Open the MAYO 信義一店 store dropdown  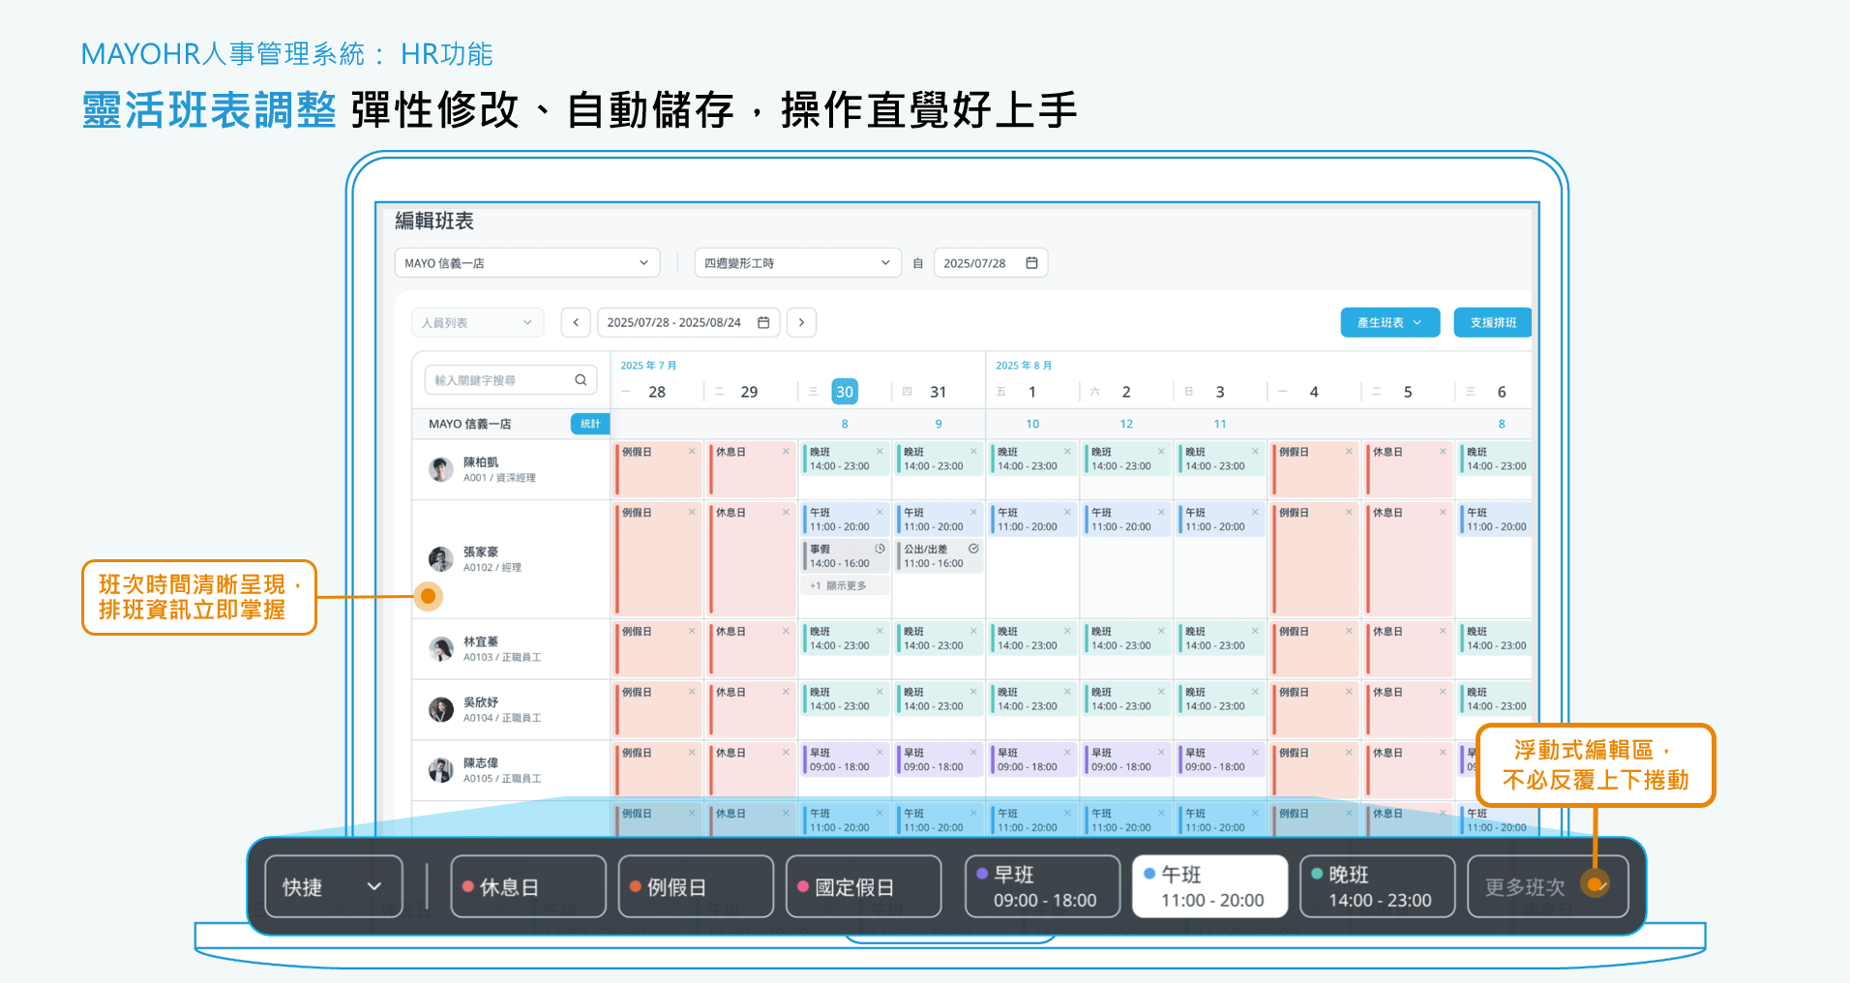pos(526,262)
